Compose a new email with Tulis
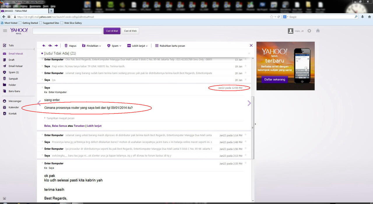Image resolution: width=373 pixels, height=204 pixels. [x=8, y=46]
